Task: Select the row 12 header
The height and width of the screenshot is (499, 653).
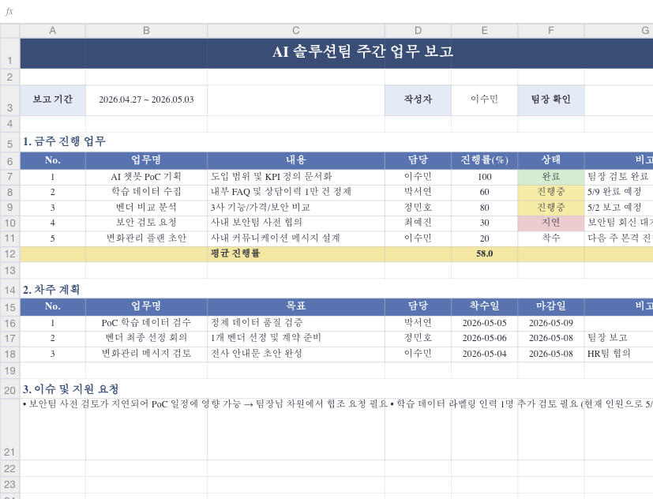Action: point(9,254)
